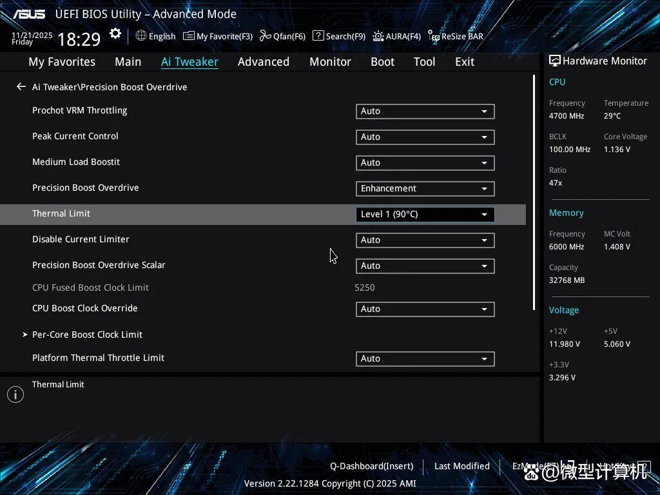Select the Disable Current Limiter label

tap(81, 239)
